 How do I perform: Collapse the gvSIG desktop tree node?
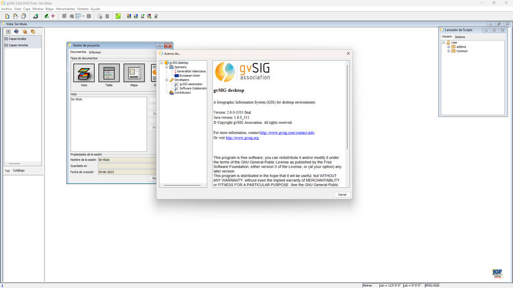161,63
